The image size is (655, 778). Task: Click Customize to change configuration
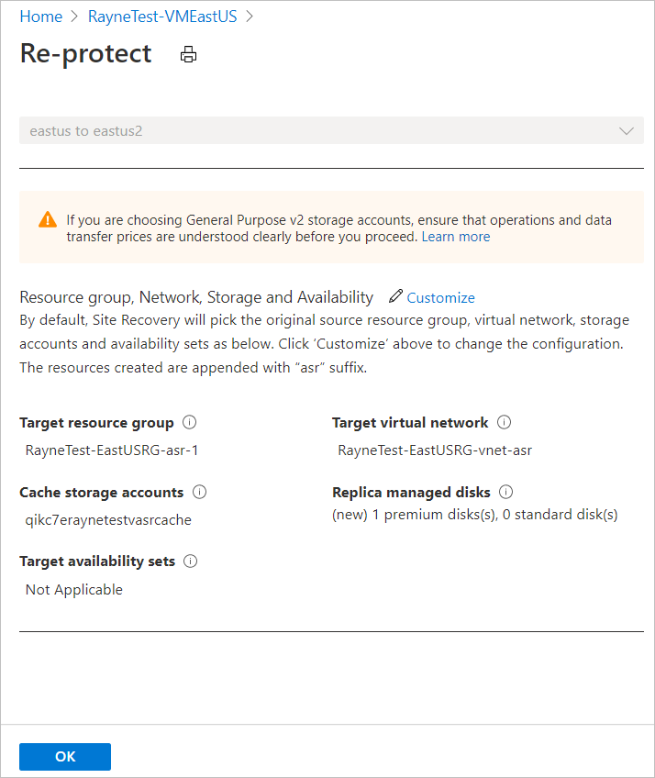[441, 297]
